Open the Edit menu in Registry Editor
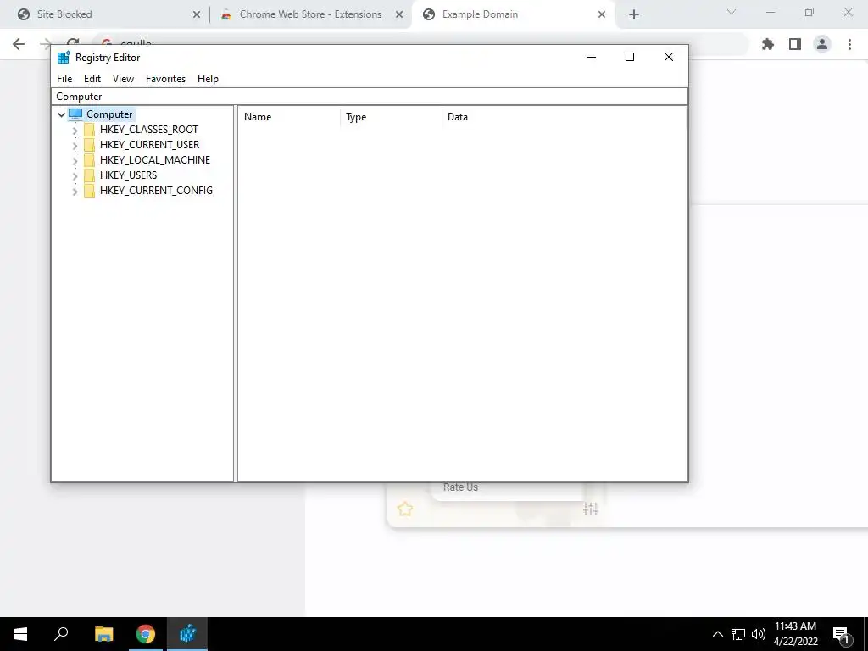The image size is (868, 651). (92, 79)
